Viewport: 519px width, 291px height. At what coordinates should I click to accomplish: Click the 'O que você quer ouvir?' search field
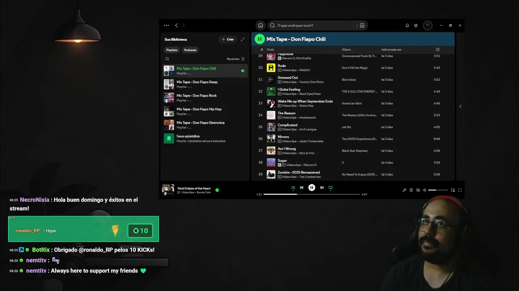pos(311,25)
